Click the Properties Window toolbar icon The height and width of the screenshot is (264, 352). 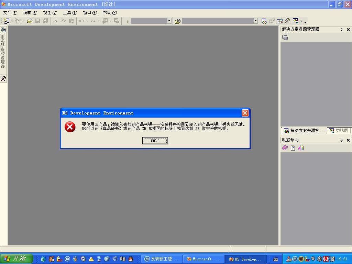click(272, 21)
